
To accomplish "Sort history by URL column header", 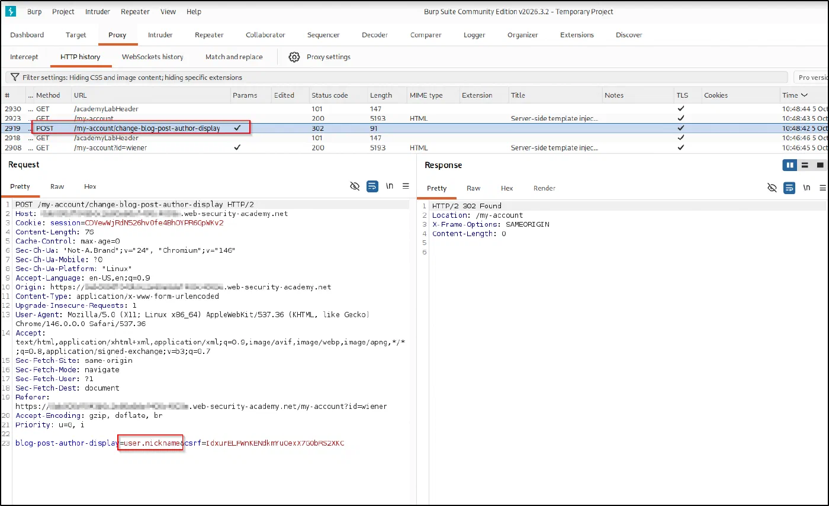I will pos(150,95).
